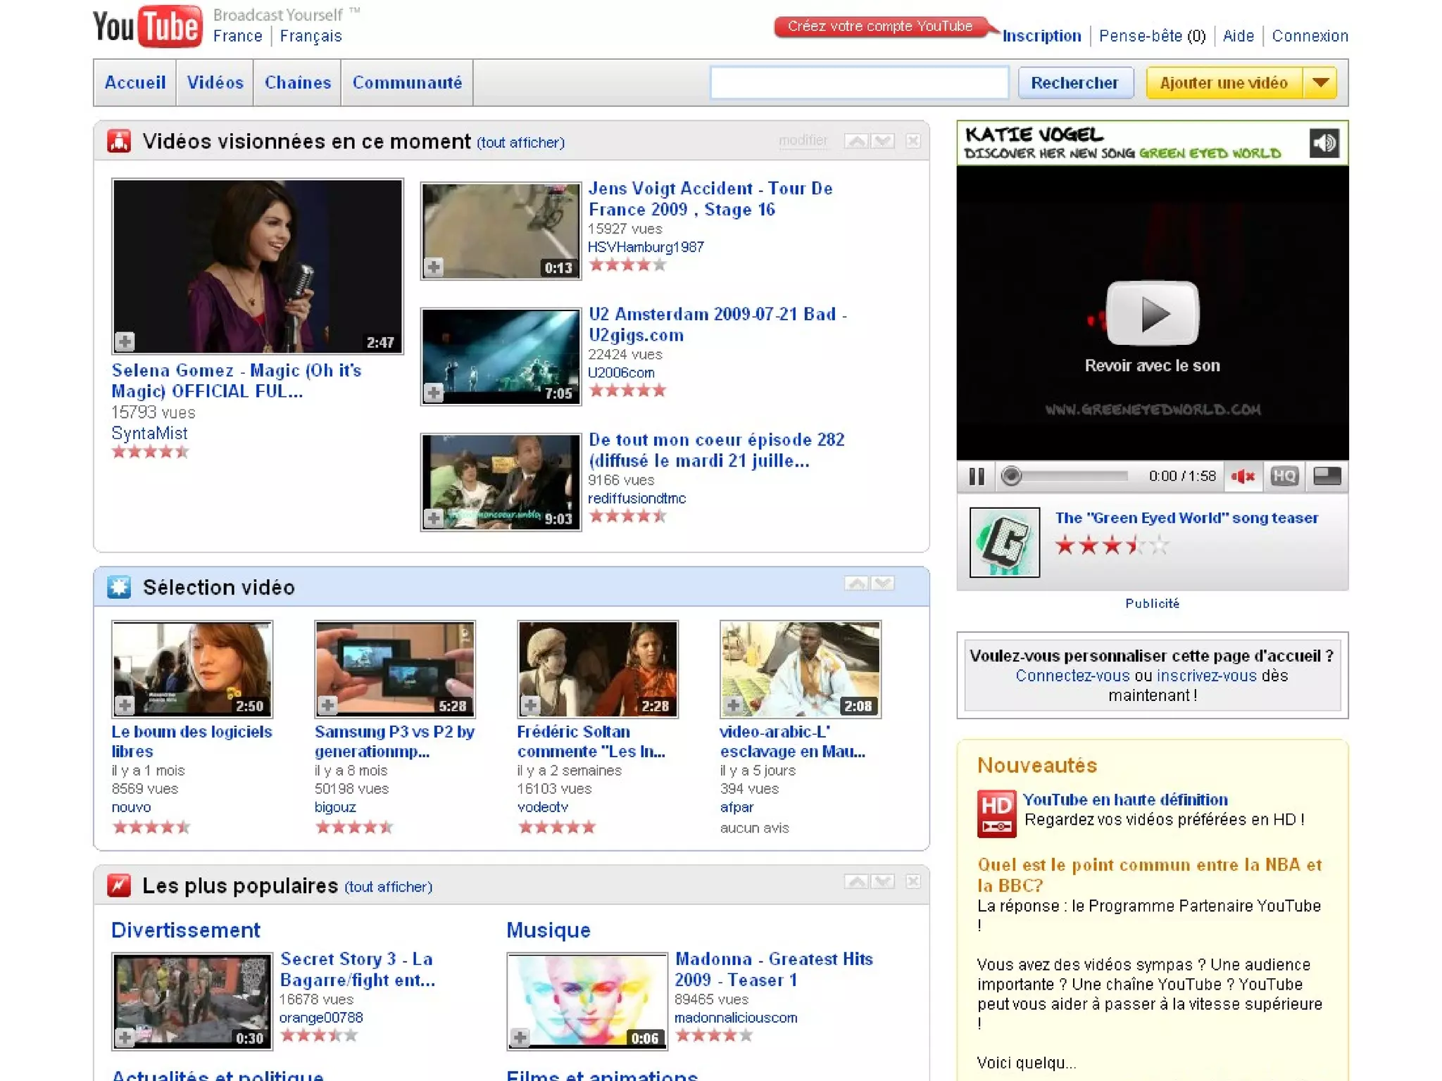Click the speaker icon in Katie Vogel banner

1324,143
